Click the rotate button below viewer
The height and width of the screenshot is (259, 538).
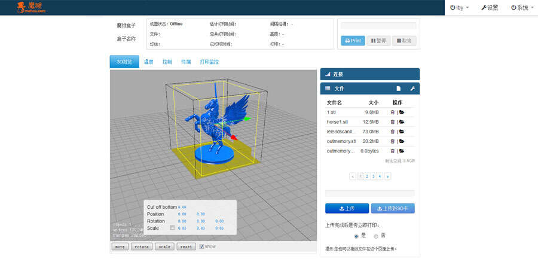tap(141, 246)
